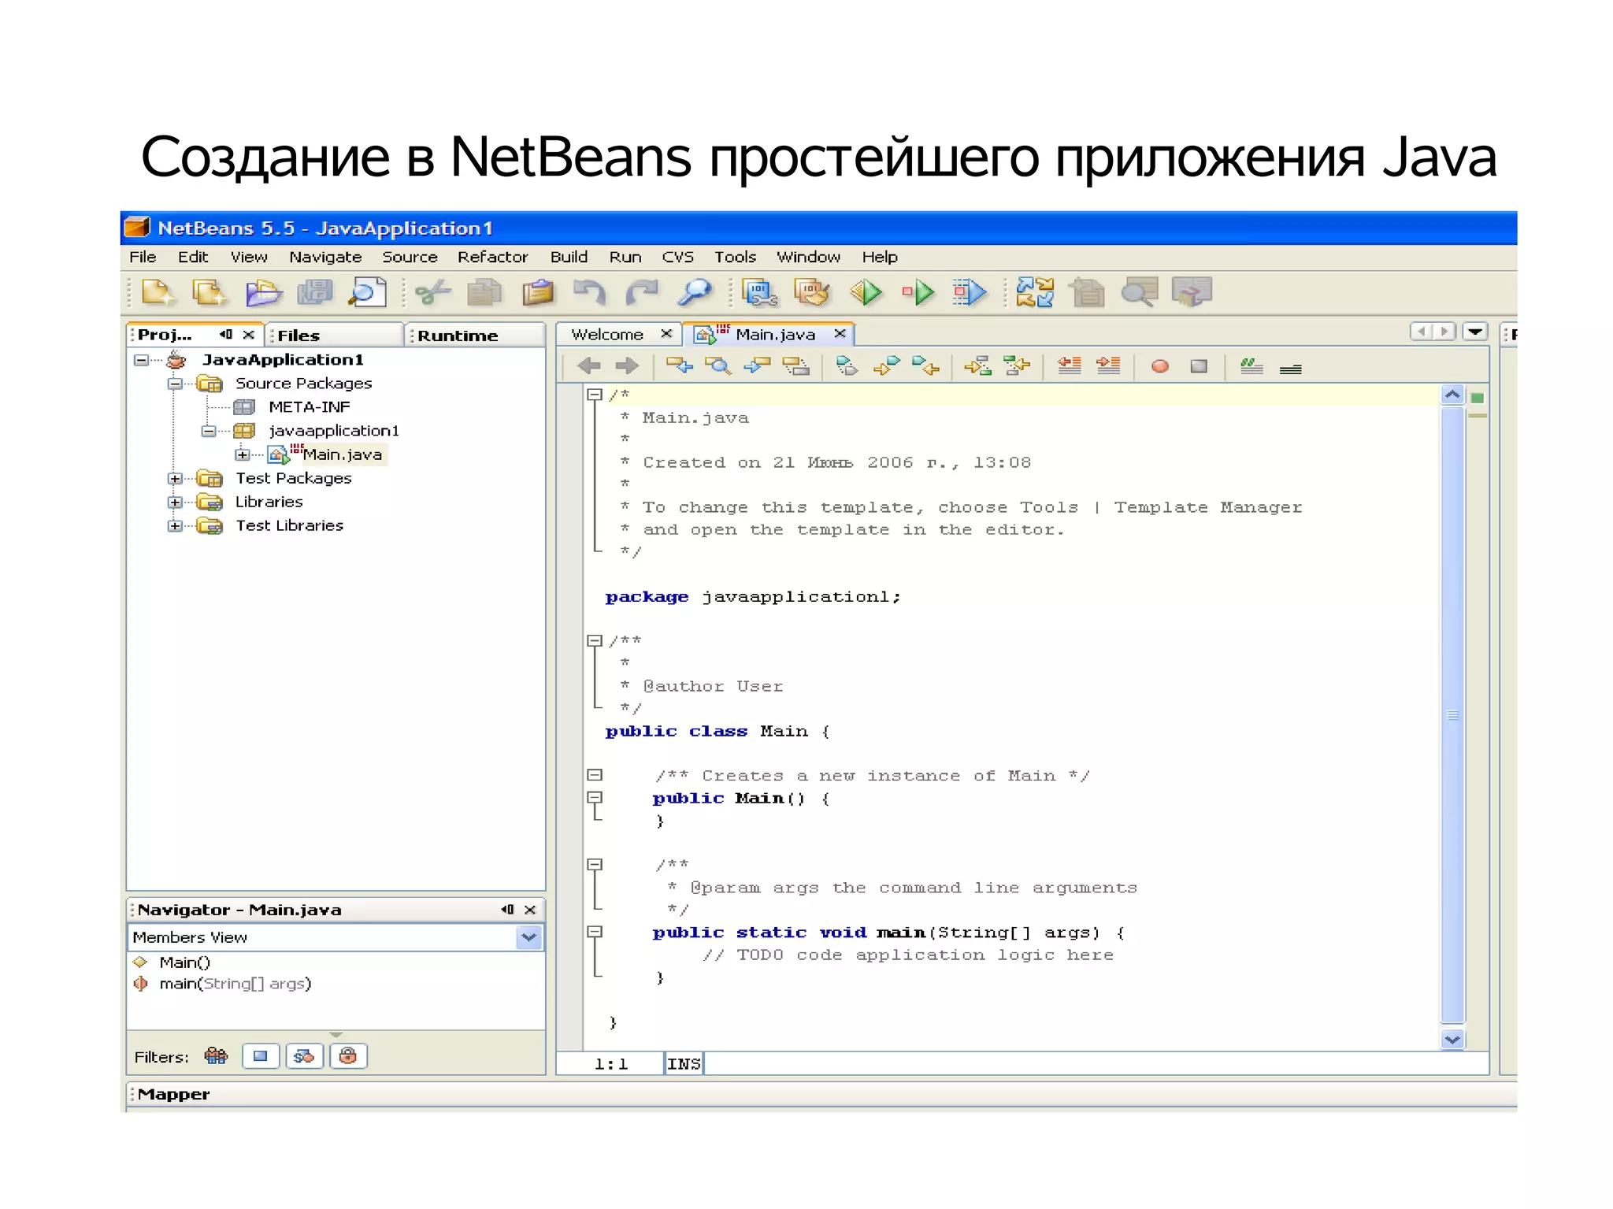
Task: Open the Refactor menu
Action: point(492,257)
